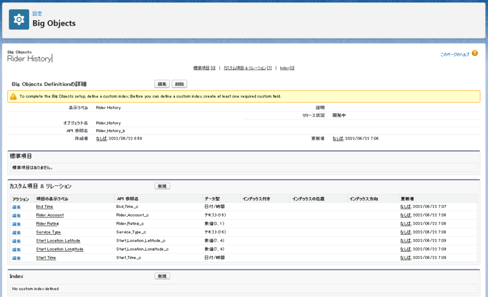
Task: Click the インデックスの位置 column header
Action: coord(308,199)
